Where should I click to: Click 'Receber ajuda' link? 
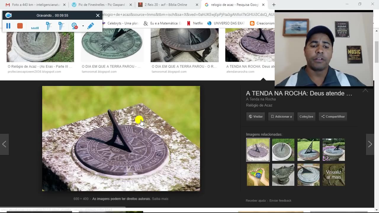click(x=256, y=201)
